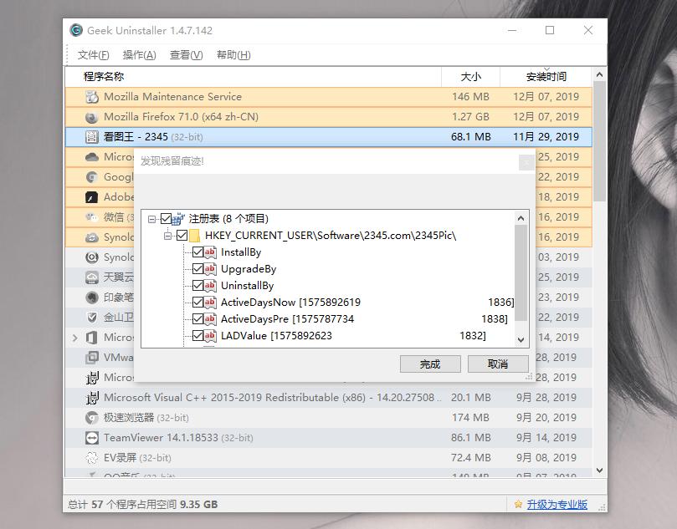Uncheck the ActiveDaysNow checkbox
The height and width of the screenshot is (529, 677).
coord(197,303)
